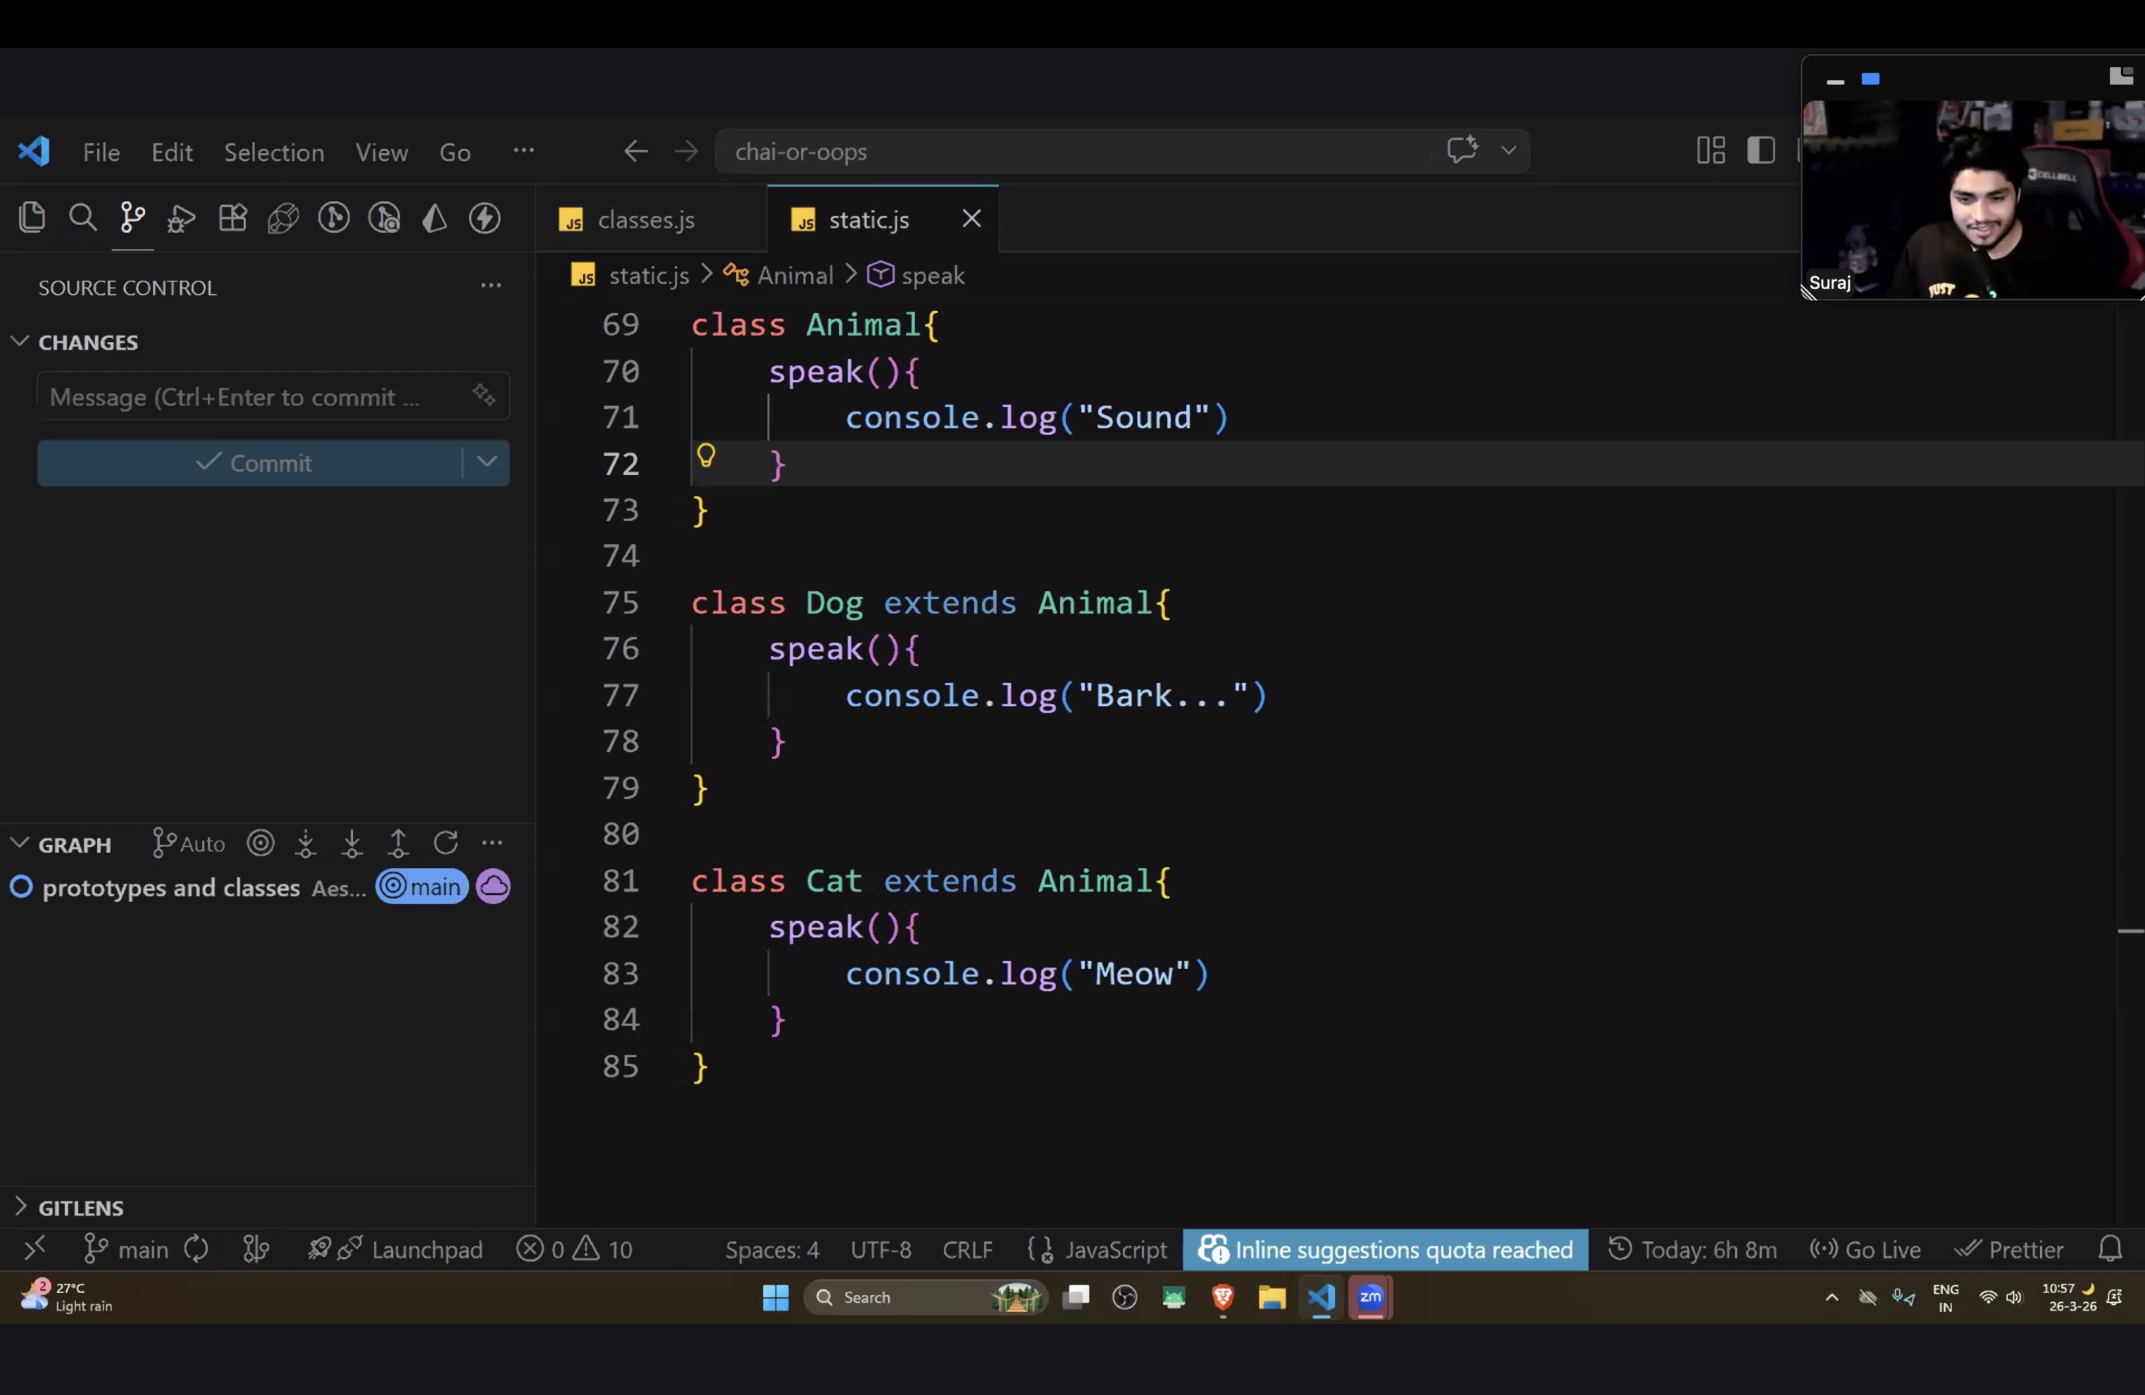Open Run and Debug view

[181, 218]
